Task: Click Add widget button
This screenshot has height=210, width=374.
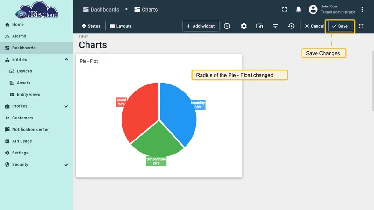Action: point(201,26)
